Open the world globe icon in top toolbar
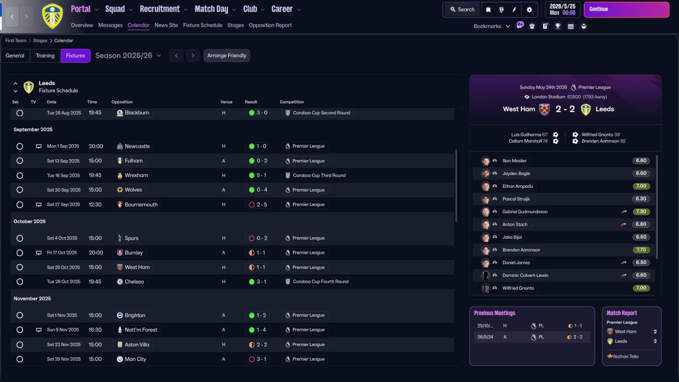 tap(501, 10)
